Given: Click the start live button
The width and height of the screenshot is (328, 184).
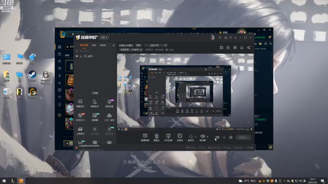Looking at the screenshot, I should click(x=243, y=137).
